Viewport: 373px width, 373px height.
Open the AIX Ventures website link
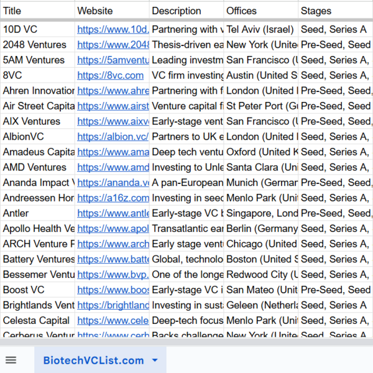(x=113, y=121)
